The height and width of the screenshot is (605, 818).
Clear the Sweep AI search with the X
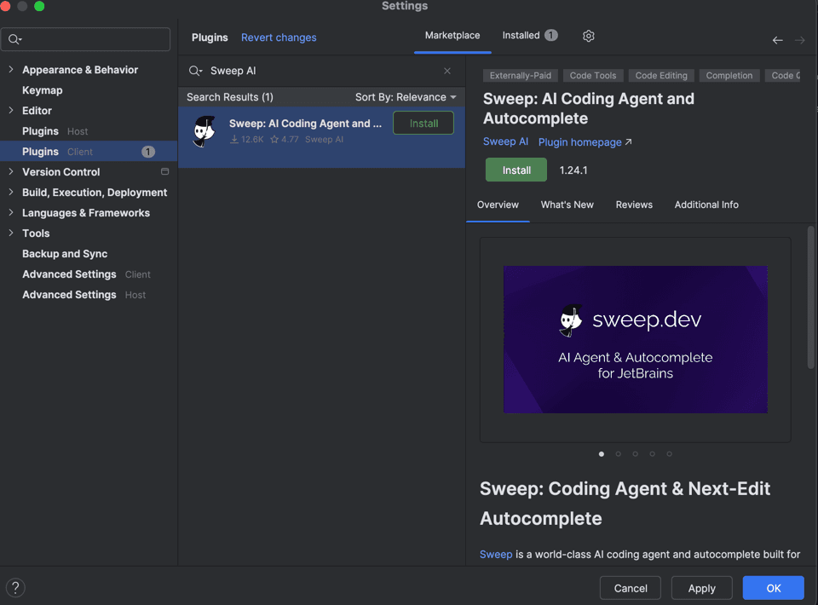(447, 71)
